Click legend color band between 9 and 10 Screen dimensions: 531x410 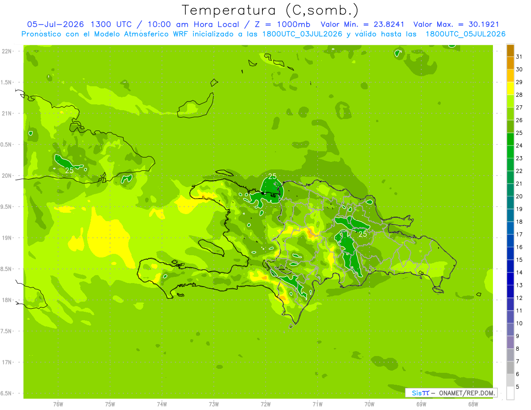(510, 330)
